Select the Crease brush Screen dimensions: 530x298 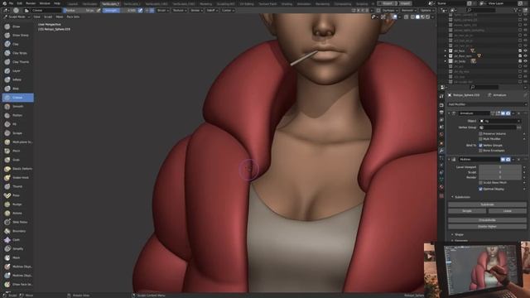(17, 98)
